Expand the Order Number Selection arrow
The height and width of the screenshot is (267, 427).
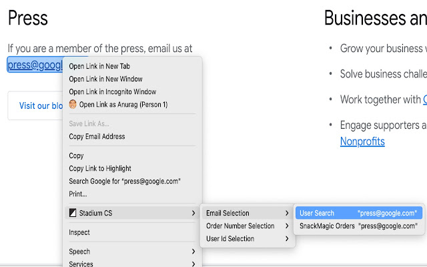(287, 226)
